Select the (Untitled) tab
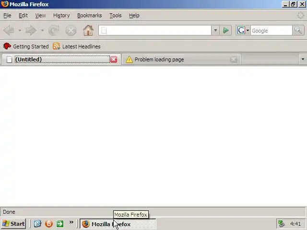Image resolution: width=307 pixels, height=230 pixels. (61, 59)
